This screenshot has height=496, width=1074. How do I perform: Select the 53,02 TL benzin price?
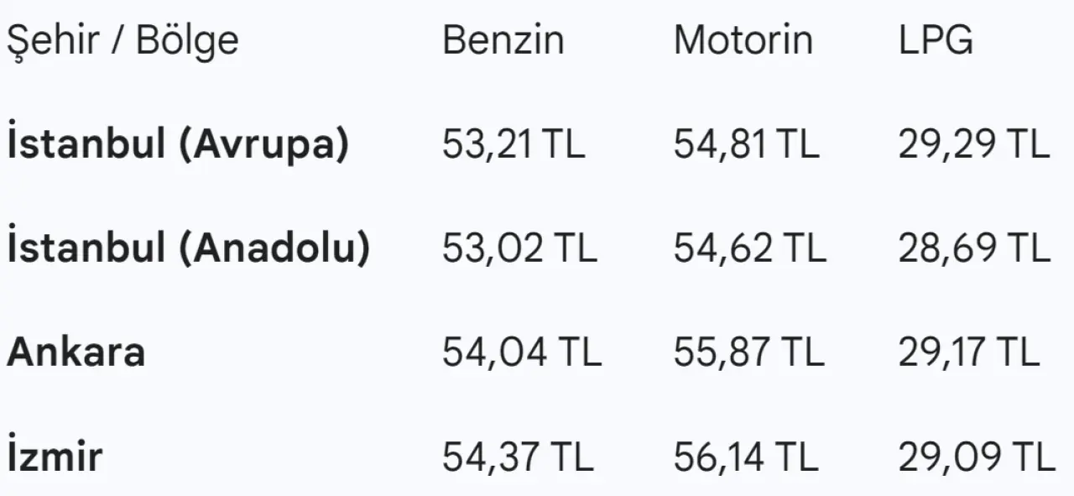click(519, 248)
